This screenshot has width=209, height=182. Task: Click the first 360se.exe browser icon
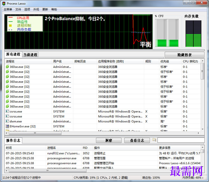[7, 66]
